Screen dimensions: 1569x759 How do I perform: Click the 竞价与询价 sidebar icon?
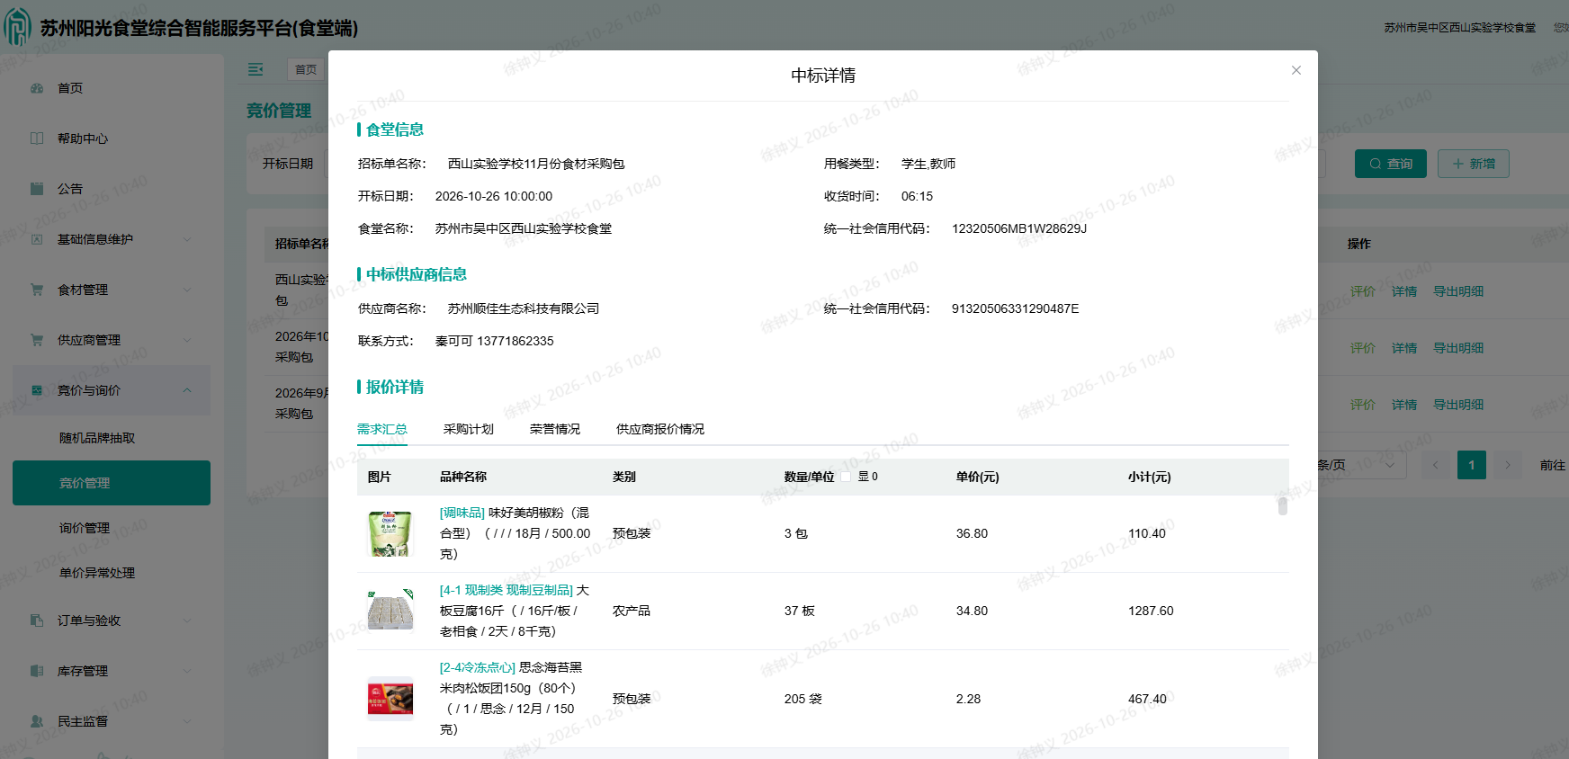click(37, 390)
